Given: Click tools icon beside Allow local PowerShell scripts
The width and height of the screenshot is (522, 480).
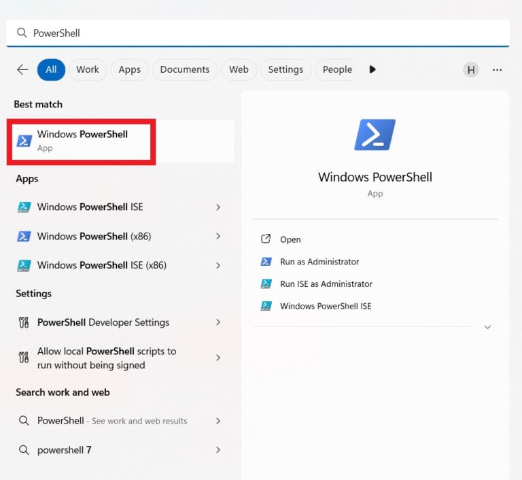Looking at the screenshot, I should click(24, 358).
